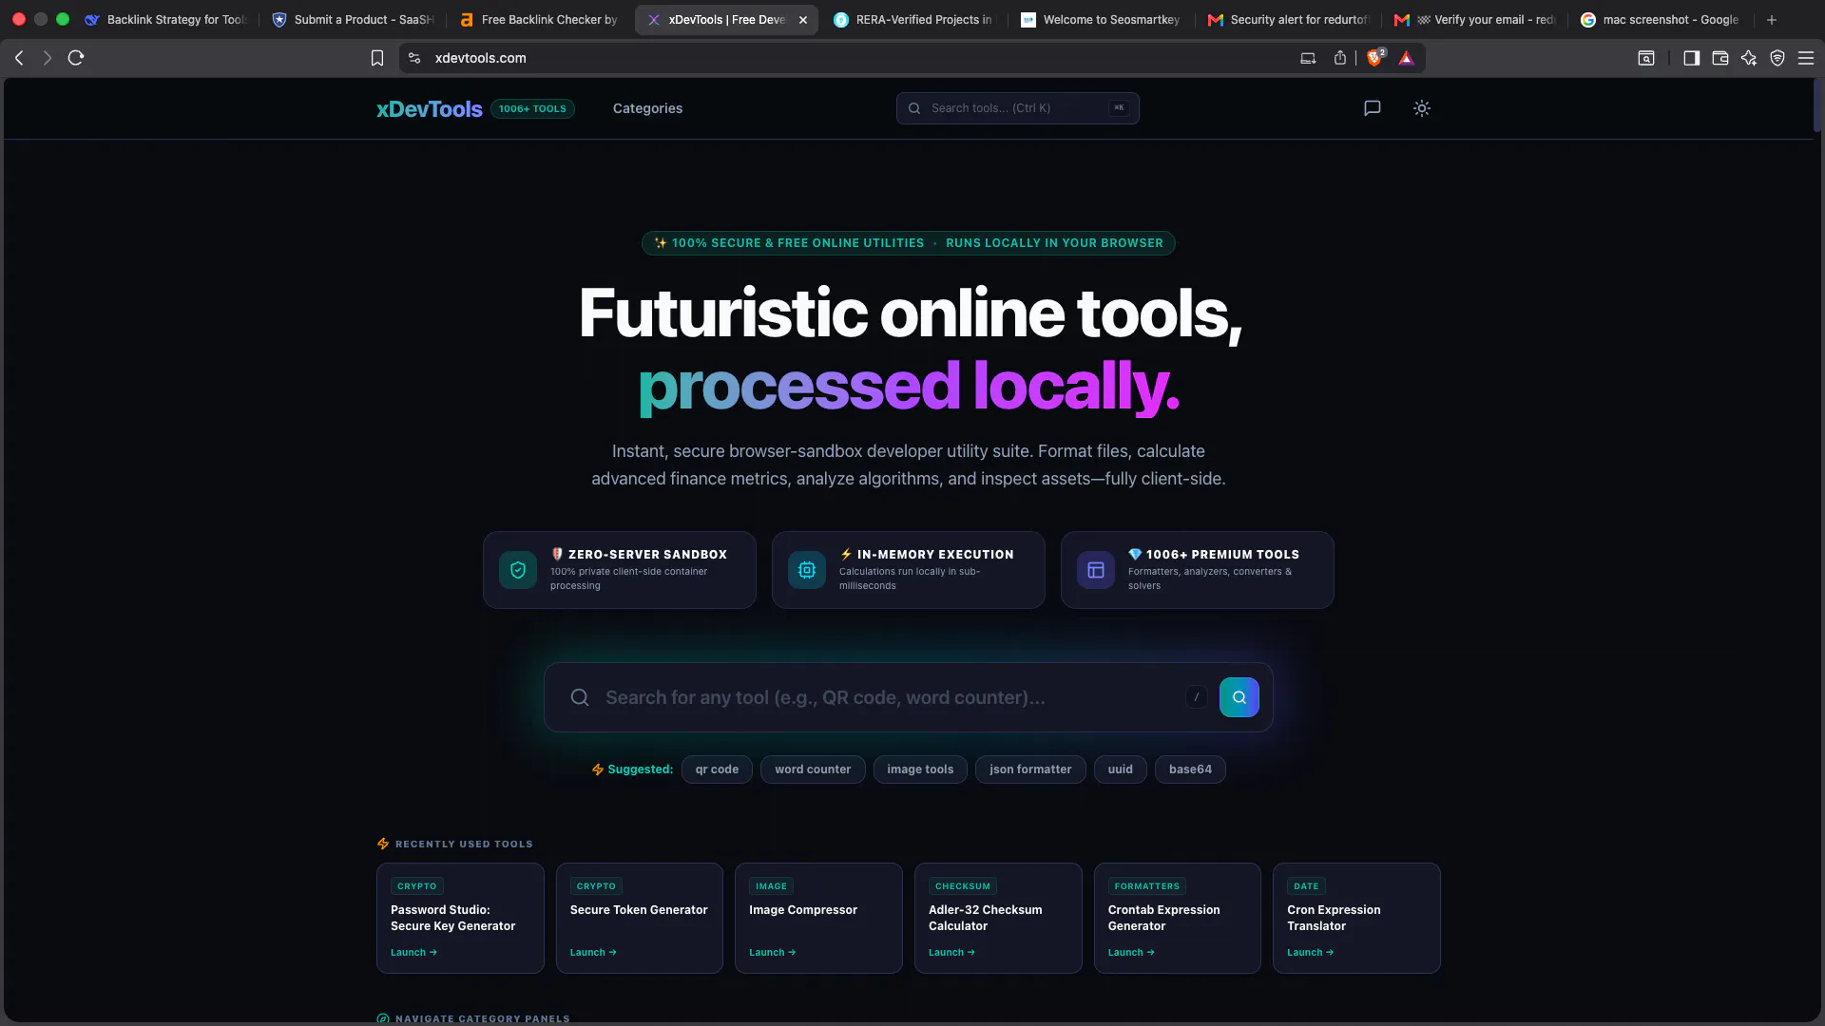Switch to Free Backlink Checker tab
Screen dimensions: 1825x1026
click(x=540, y=19)
